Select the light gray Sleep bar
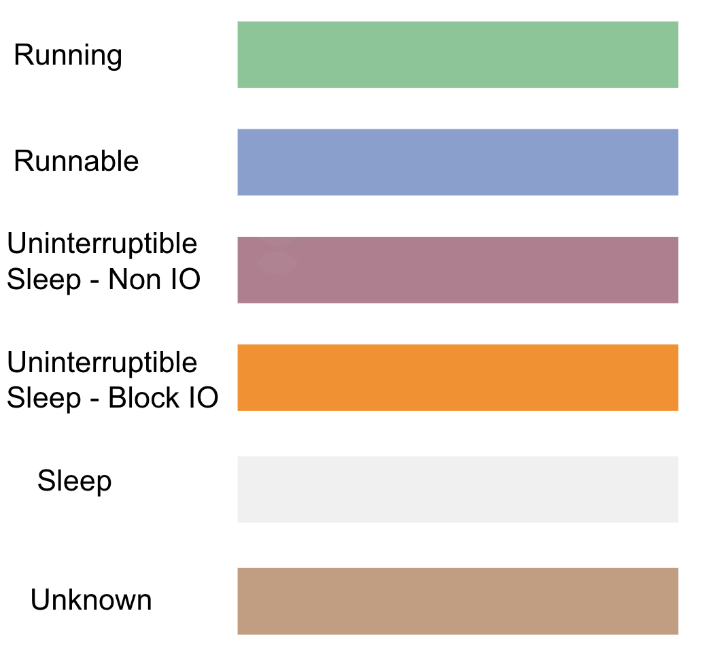Viewport: 715px width, 660px height. tap(457, 489)
